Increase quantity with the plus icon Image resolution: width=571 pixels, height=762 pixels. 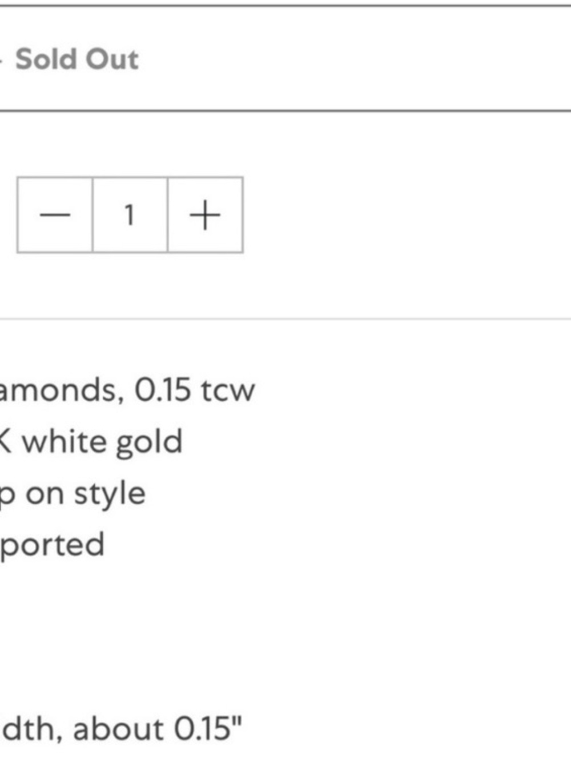[x=205, y=215]
